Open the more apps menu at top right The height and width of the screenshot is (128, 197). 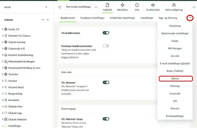[194, 7]
